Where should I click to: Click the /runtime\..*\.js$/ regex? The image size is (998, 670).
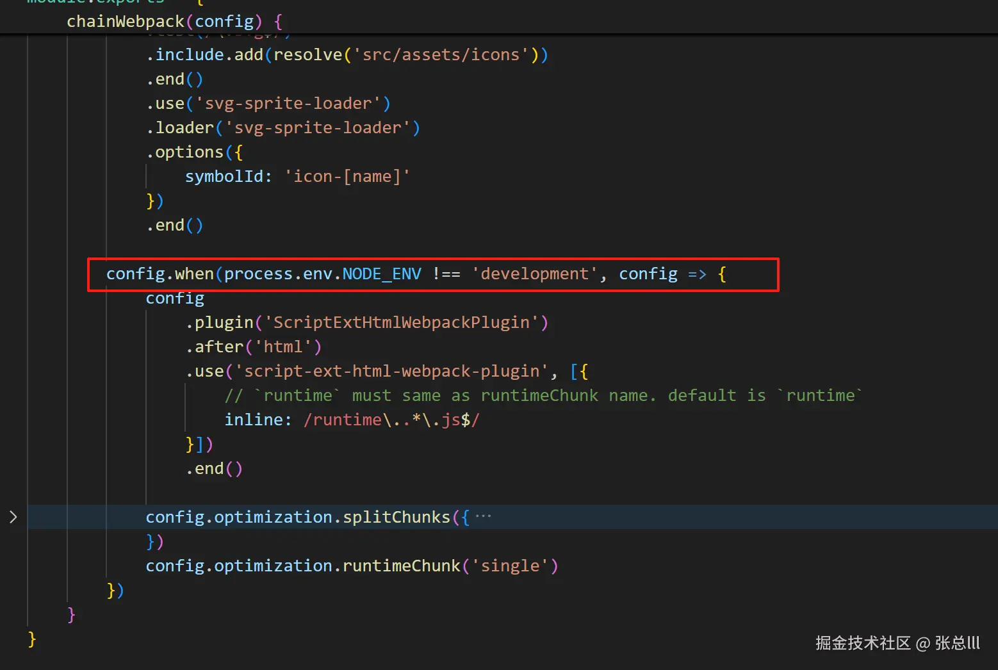[x=392, y=420]
